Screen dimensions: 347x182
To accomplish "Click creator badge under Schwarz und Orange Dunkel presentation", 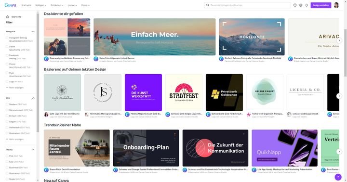I will (115, 170).
